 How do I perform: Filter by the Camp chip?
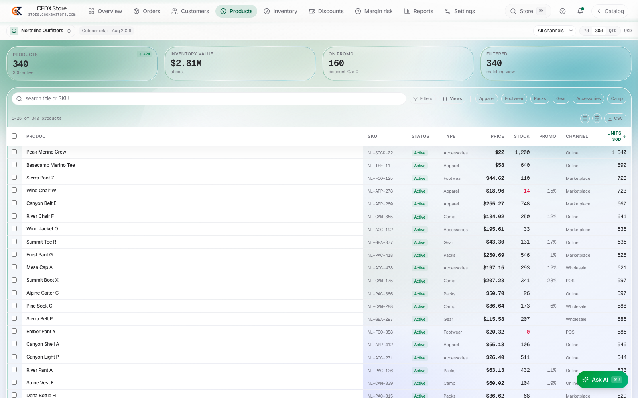click(617, 99)
